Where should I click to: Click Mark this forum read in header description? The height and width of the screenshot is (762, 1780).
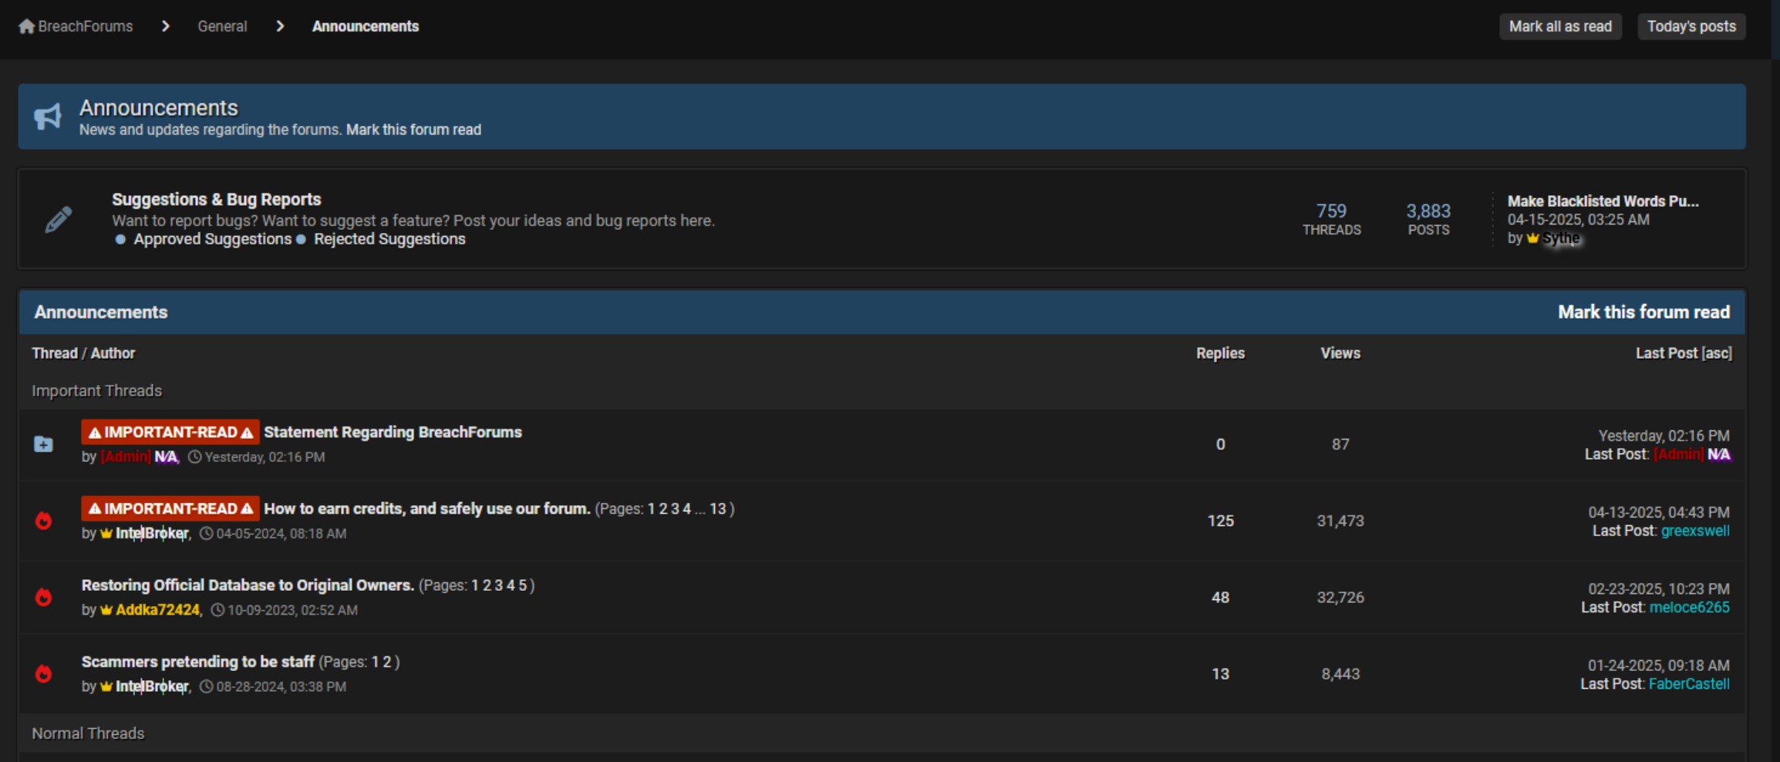[413, 130]
